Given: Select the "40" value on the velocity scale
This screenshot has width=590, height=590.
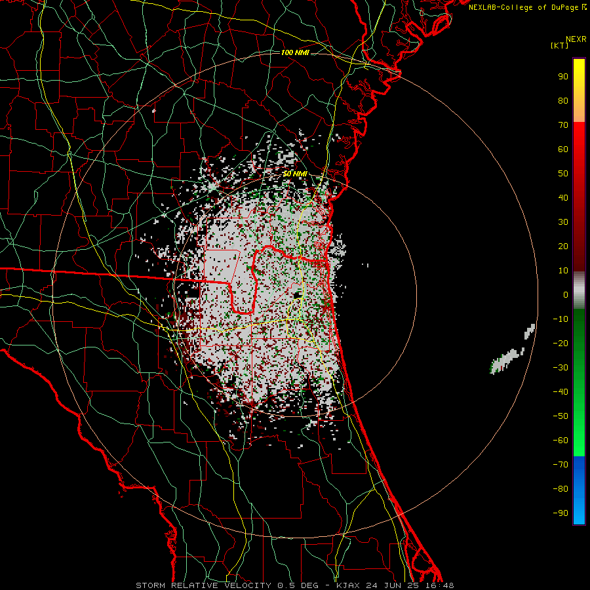Looking at the screenshot, I should pyautogui.click(x=563, y=198).
